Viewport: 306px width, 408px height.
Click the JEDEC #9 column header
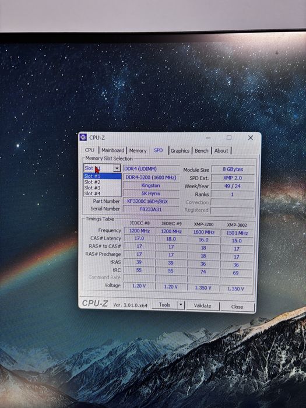pyautogui.click(x=171, y=223)
